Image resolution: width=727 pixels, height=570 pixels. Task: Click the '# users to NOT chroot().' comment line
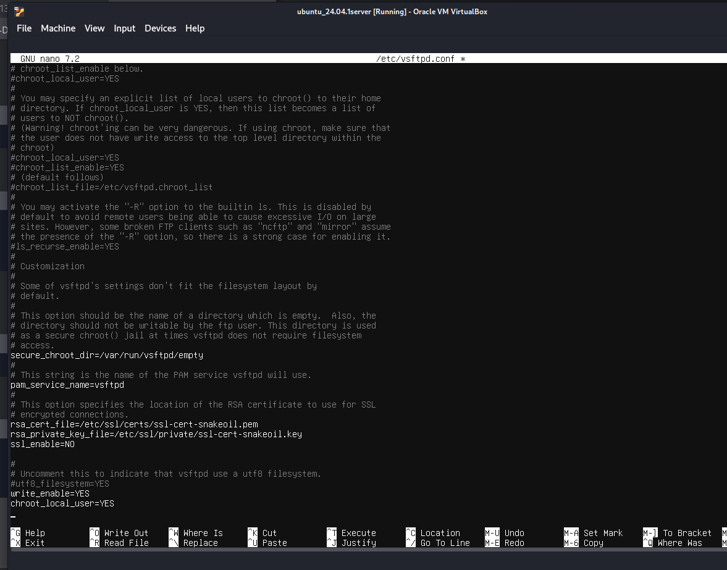tap(70, 118)
